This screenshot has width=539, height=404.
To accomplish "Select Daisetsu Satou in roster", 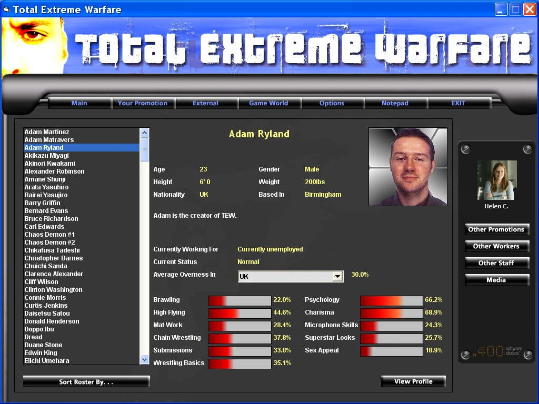I will tap(82, 314).
